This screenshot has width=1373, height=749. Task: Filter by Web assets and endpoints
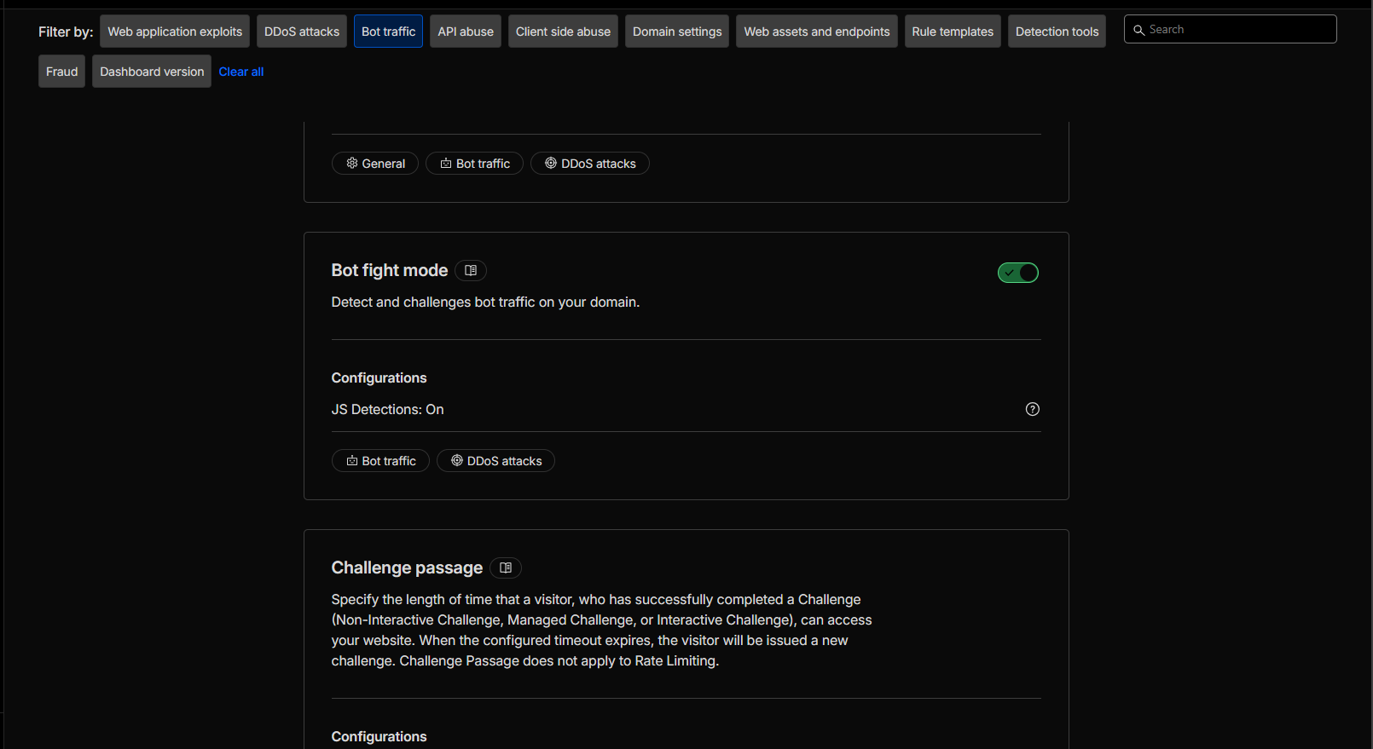[817, 32]
